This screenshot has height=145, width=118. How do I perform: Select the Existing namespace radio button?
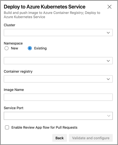pyautogui.click(x=30, y=48)
